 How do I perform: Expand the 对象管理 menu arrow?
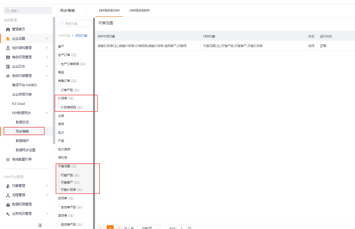click(x=47, y=186)
